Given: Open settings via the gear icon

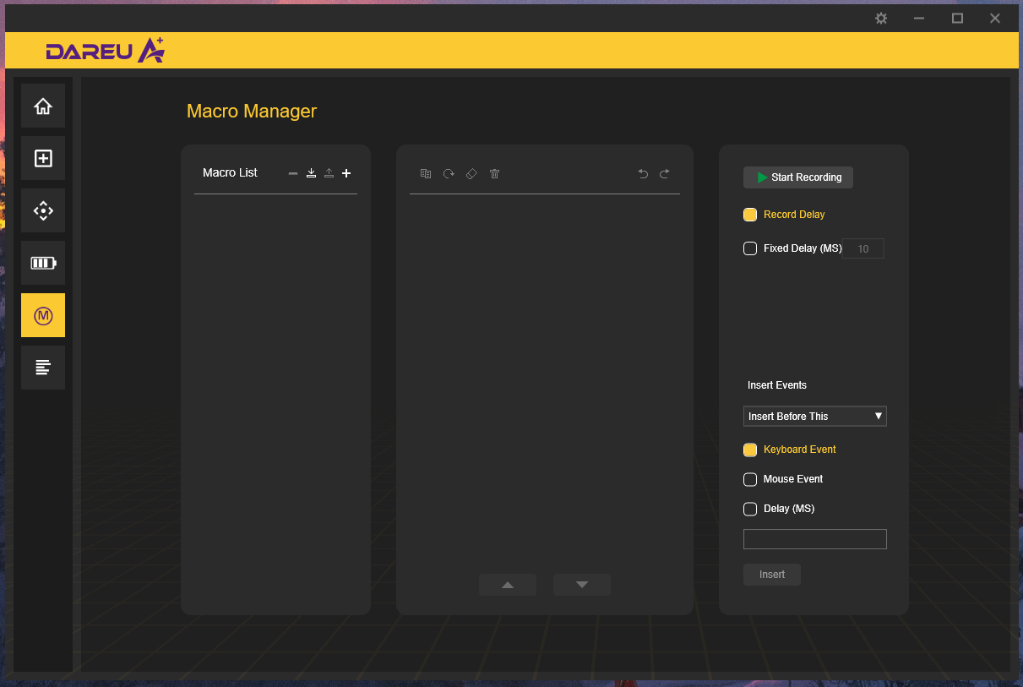Looking at the screenshot, I should tap(881, 19).
